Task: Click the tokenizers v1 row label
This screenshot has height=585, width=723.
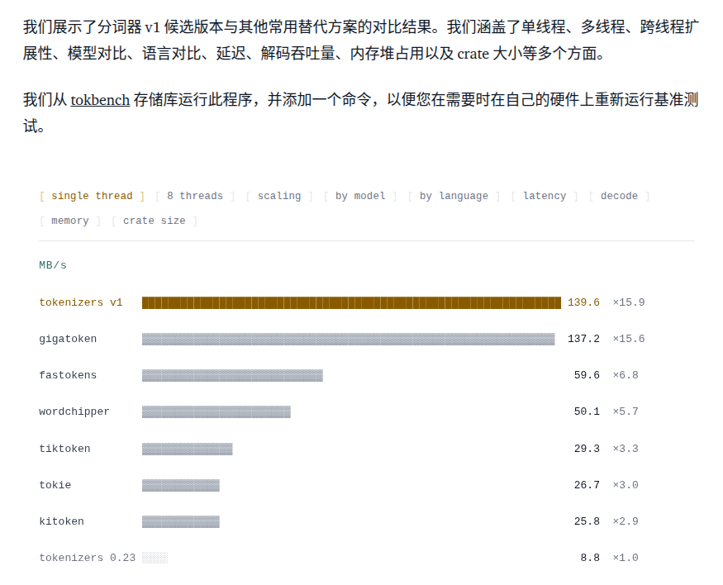Action: pos(81,302)
